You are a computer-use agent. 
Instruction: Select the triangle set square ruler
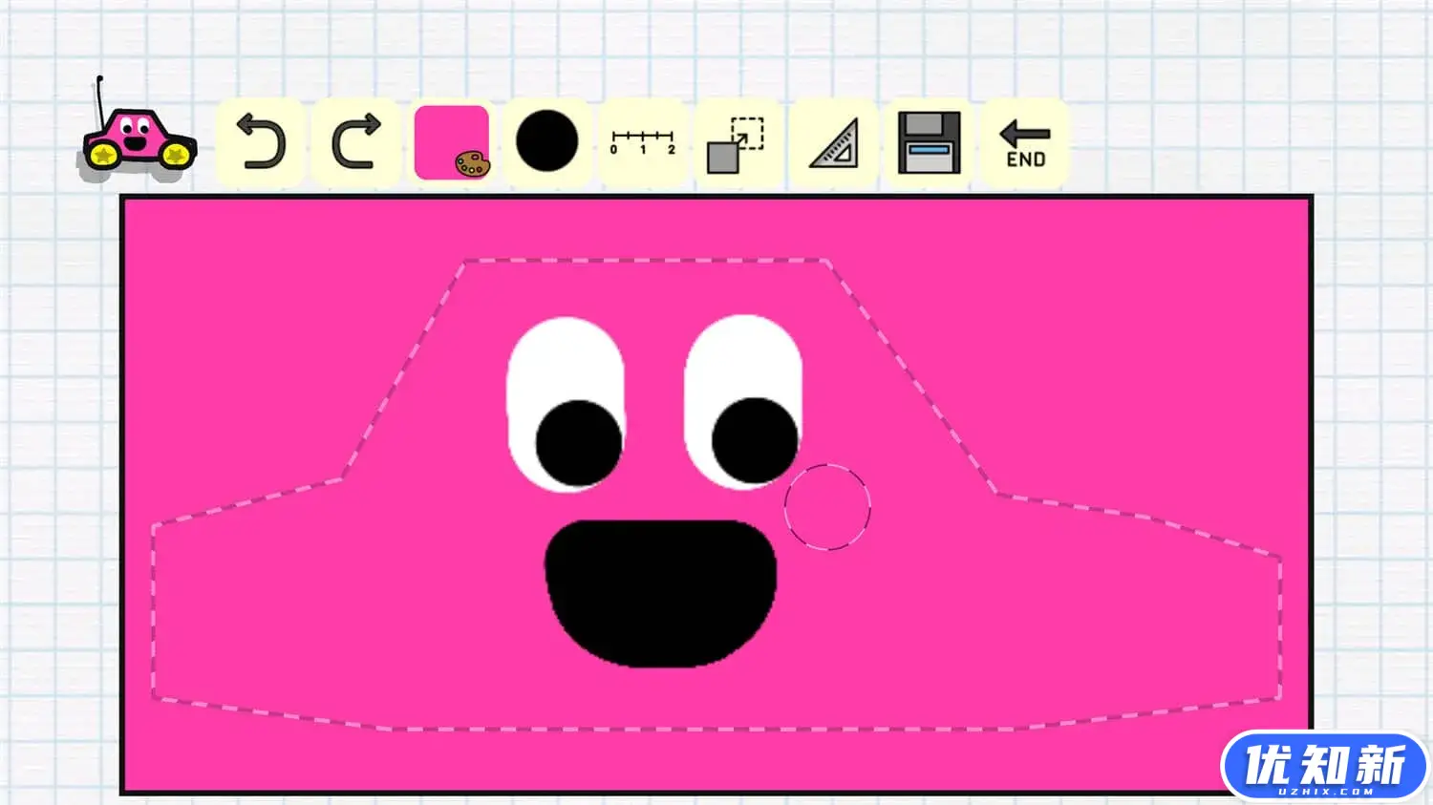coord(834,143)
